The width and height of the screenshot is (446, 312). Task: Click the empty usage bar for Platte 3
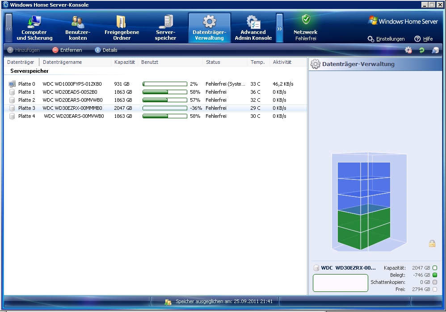click(165, 108)
